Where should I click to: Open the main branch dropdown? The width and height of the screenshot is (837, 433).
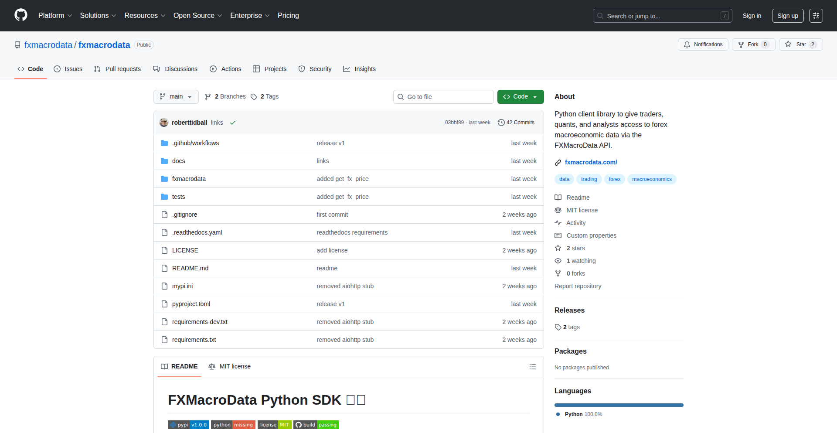pyautogui.click(x=176, y=97)
